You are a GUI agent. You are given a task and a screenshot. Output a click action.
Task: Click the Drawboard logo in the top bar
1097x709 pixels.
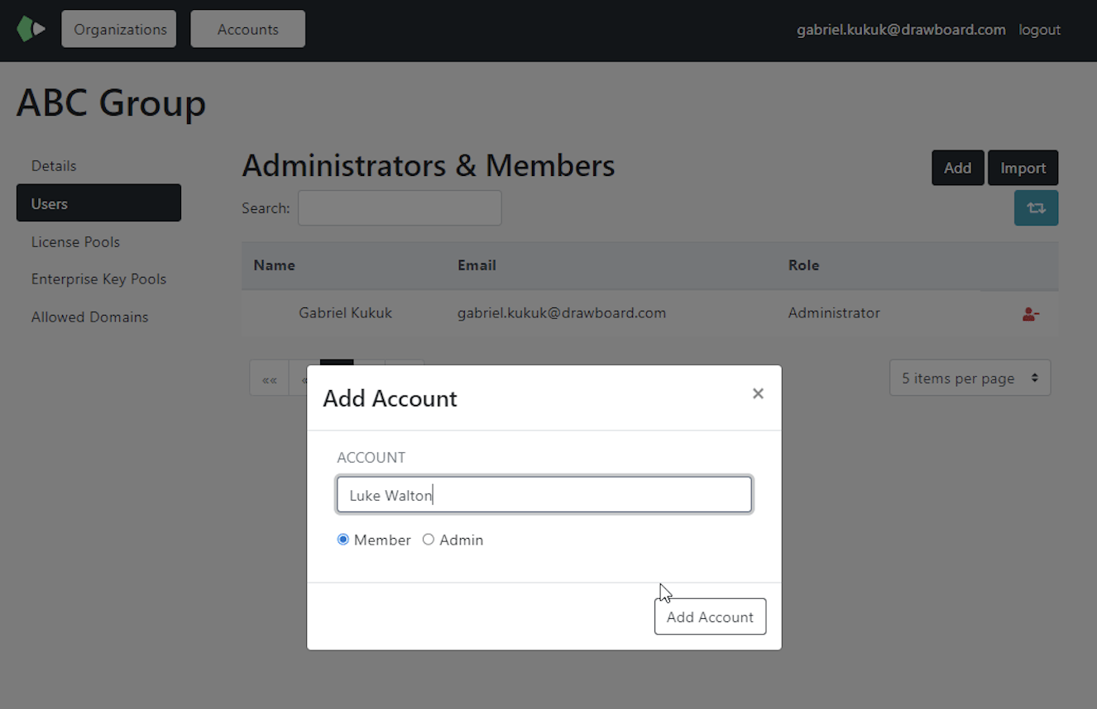point(30,28)
